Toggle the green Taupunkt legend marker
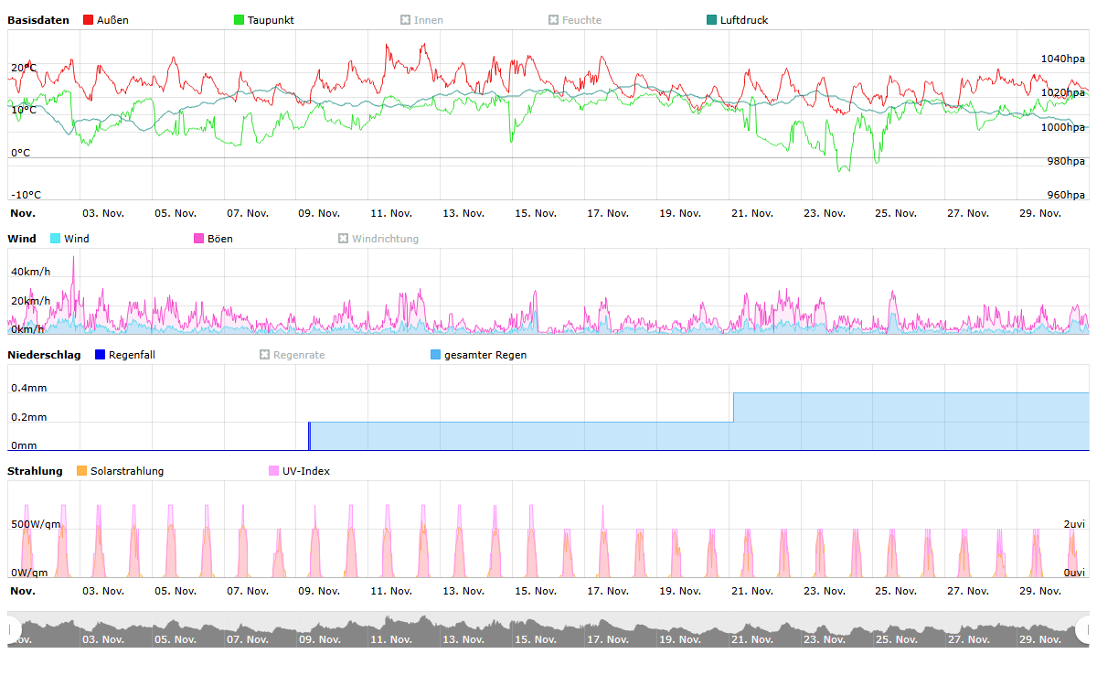This screenshot has height=686, width=1097. click(240, 20)
